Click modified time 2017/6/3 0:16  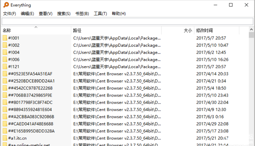coord(210,117)
